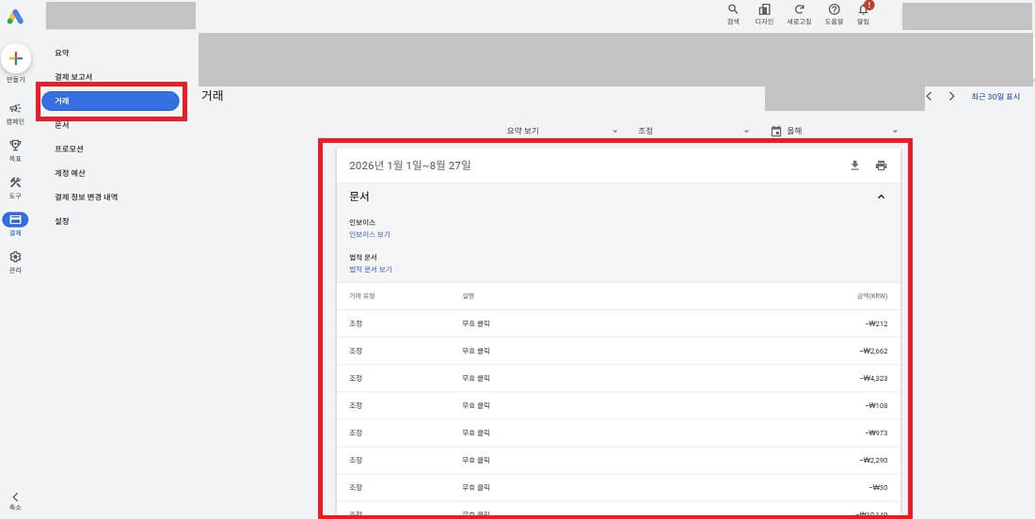Select the amount -₩30

click(x=878, y=487)
